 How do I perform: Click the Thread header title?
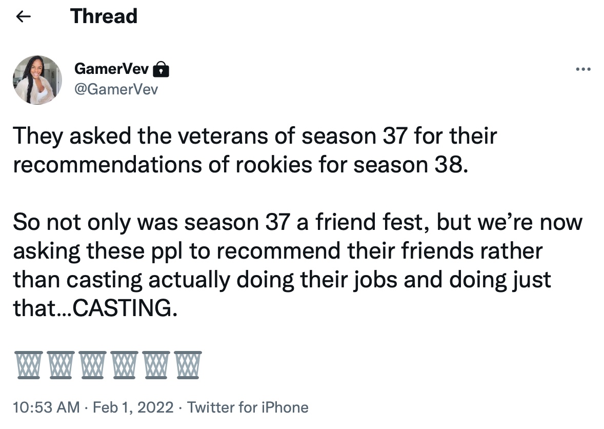tap(104, 16)
